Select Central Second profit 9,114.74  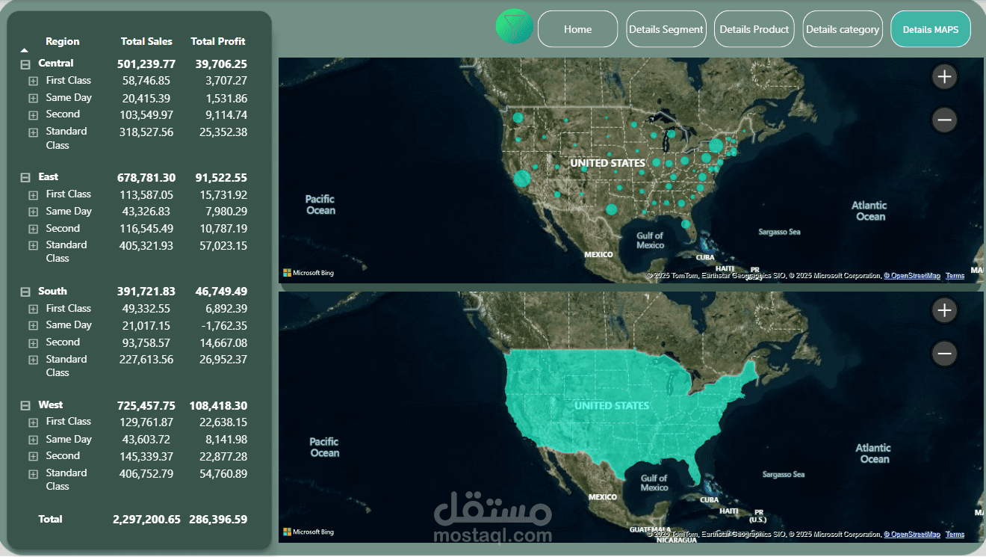click(226, 115)
